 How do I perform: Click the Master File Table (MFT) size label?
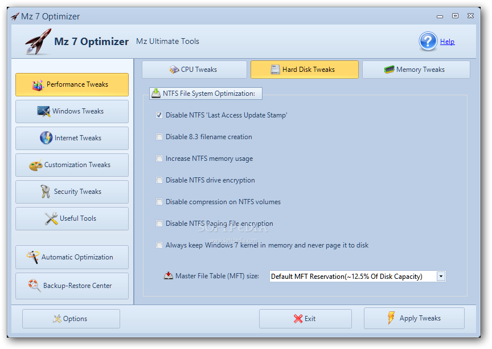[217, 276]
